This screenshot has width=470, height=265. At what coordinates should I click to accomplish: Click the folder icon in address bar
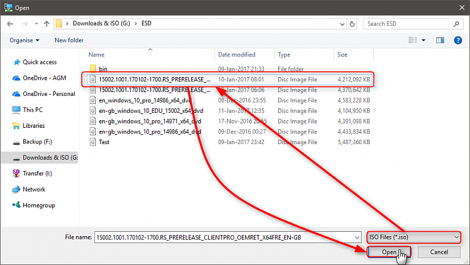[59, 23]
